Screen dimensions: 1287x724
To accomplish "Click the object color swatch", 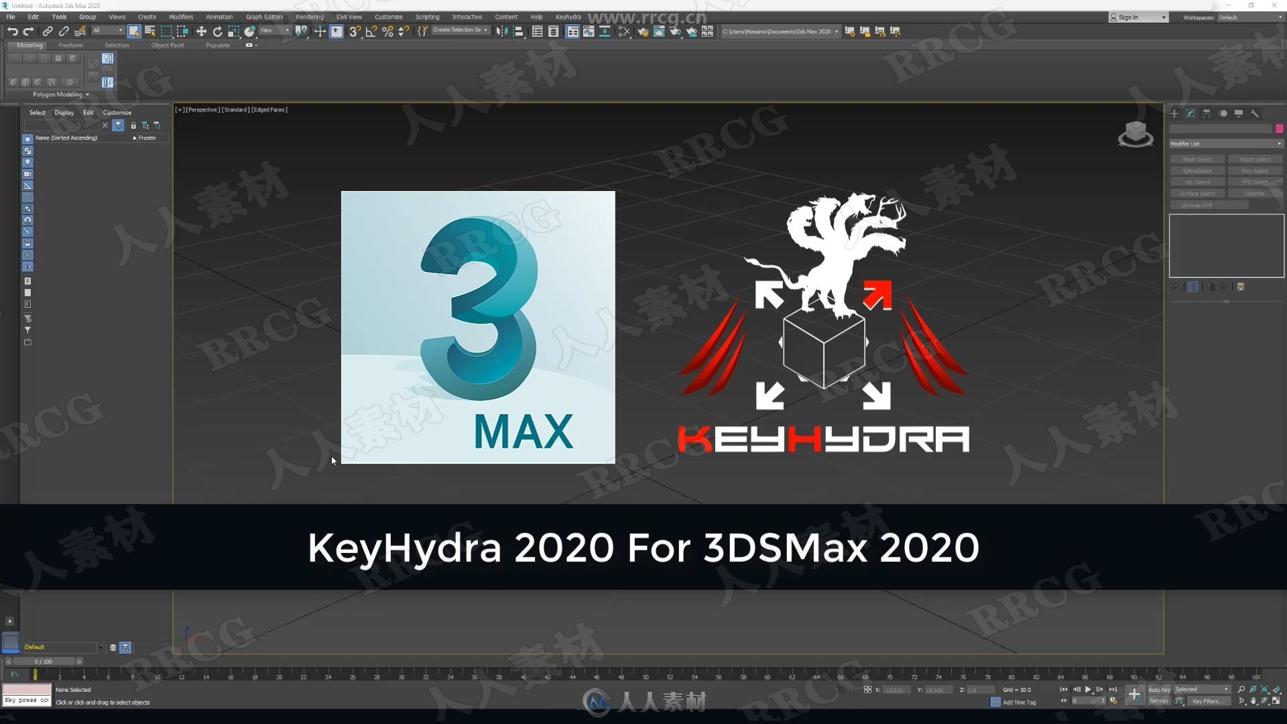I will click(x=1279, y=129).
